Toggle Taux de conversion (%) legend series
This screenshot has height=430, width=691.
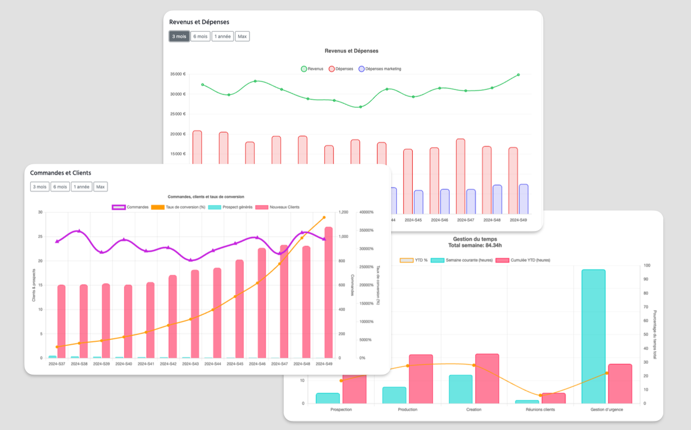(x=178, y=207)
